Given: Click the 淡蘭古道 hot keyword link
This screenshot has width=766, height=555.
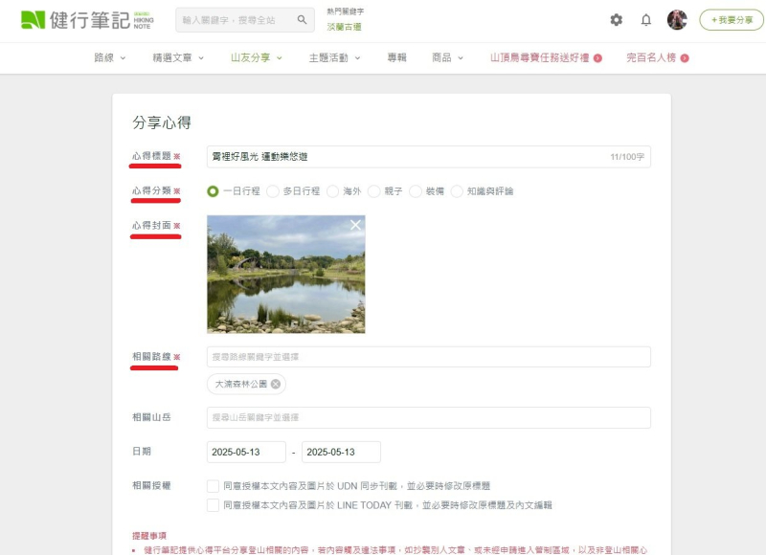Looking at the screenshot, I should coord(344,28).
